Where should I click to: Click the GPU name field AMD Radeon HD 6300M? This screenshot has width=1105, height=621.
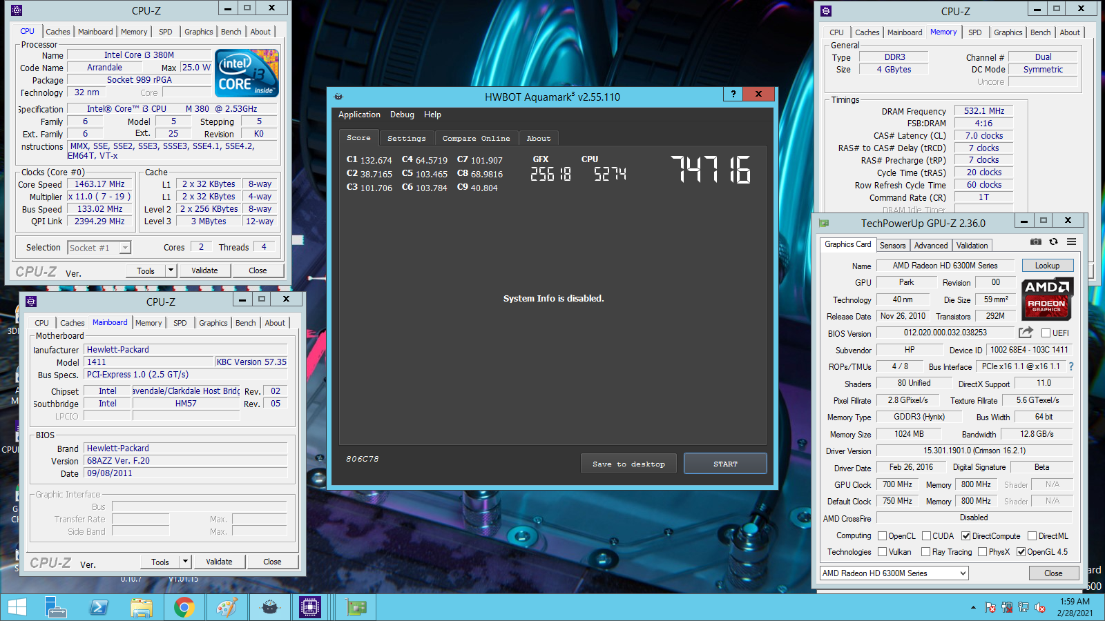[945, 266]
